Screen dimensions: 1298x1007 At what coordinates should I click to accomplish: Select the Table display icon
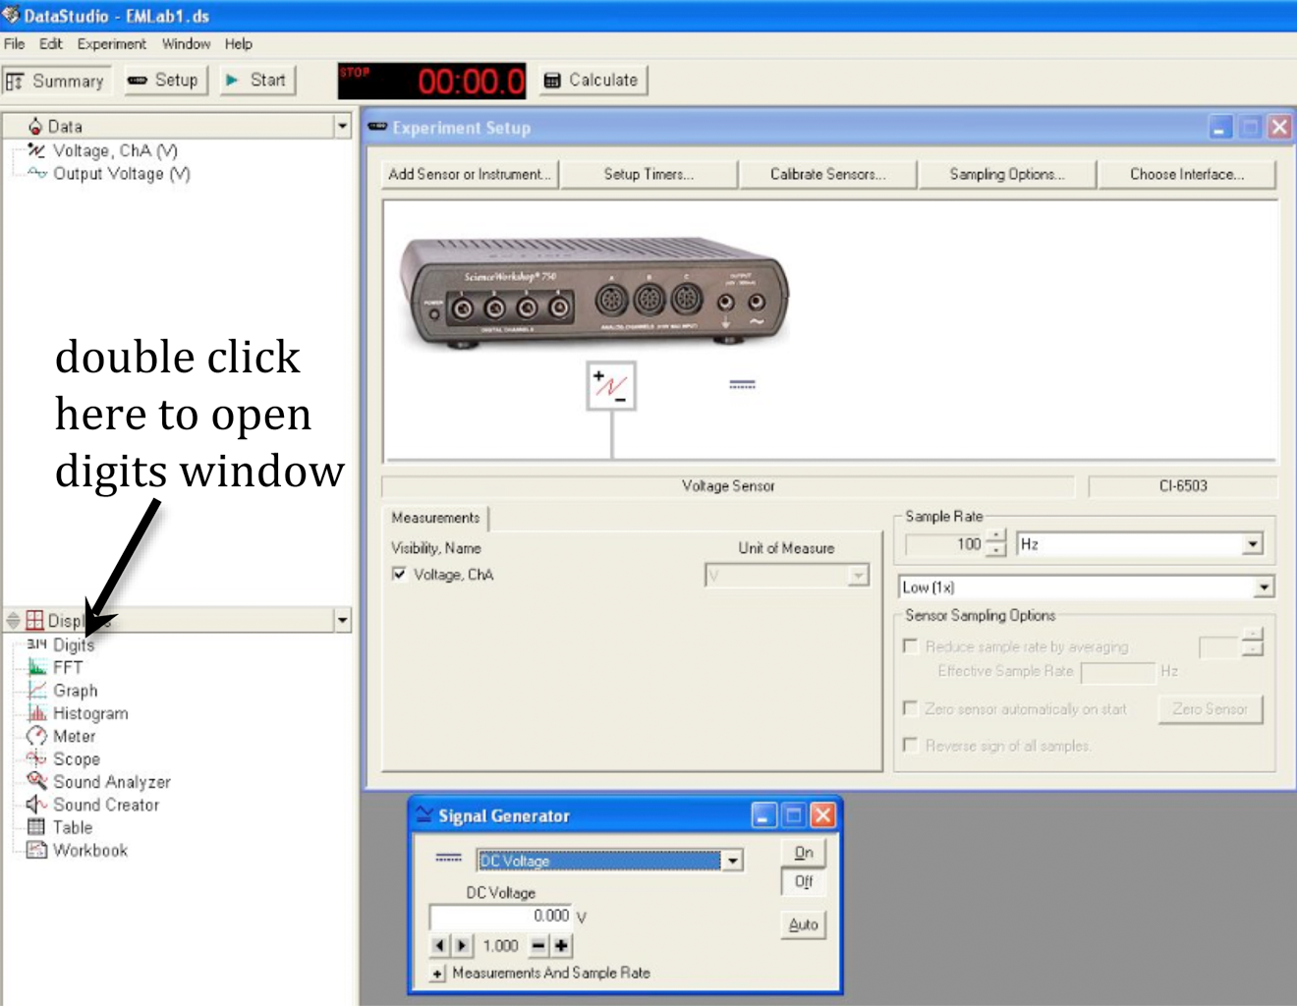tap(37, 827)
